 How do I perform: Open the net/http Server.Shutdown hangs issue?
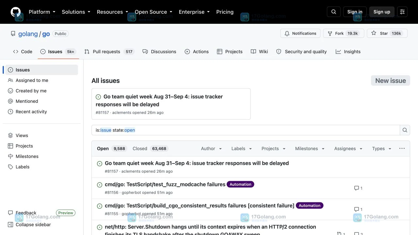210,230
